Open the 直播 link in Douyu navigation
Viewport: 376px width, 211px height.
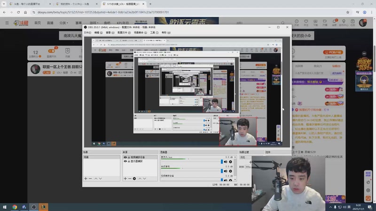(x=50, y=23)
